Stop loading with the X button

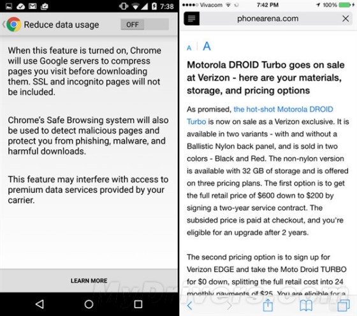click(x=346, y=19)
